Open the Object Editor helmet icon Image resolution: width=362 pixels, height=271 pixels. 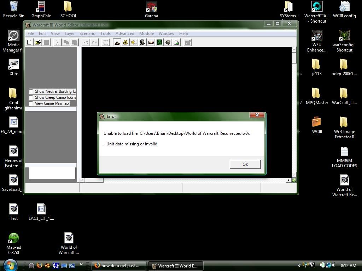click(142, 42)
